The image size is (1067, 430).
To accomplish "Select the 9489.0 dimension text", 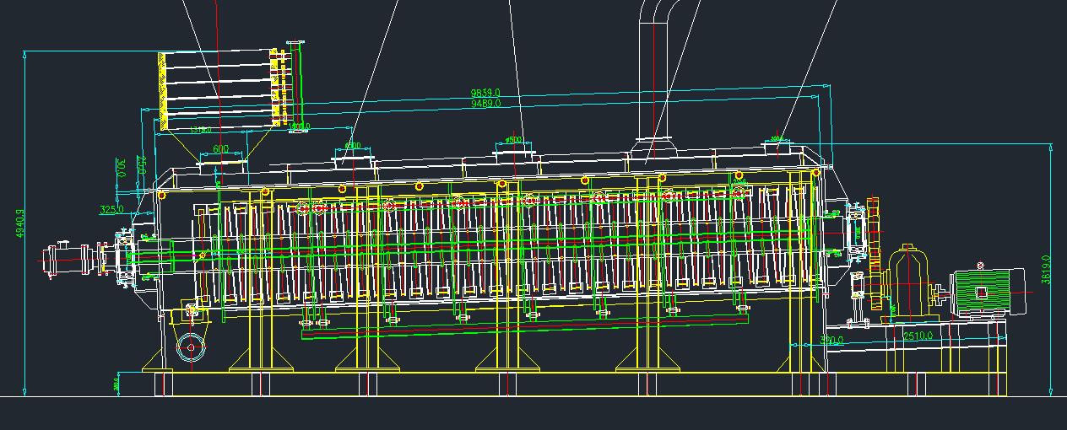I will click(x=485, y=103).
